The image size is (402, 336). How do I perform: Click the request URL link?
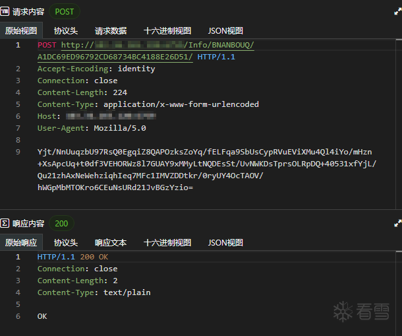(146, 51)
